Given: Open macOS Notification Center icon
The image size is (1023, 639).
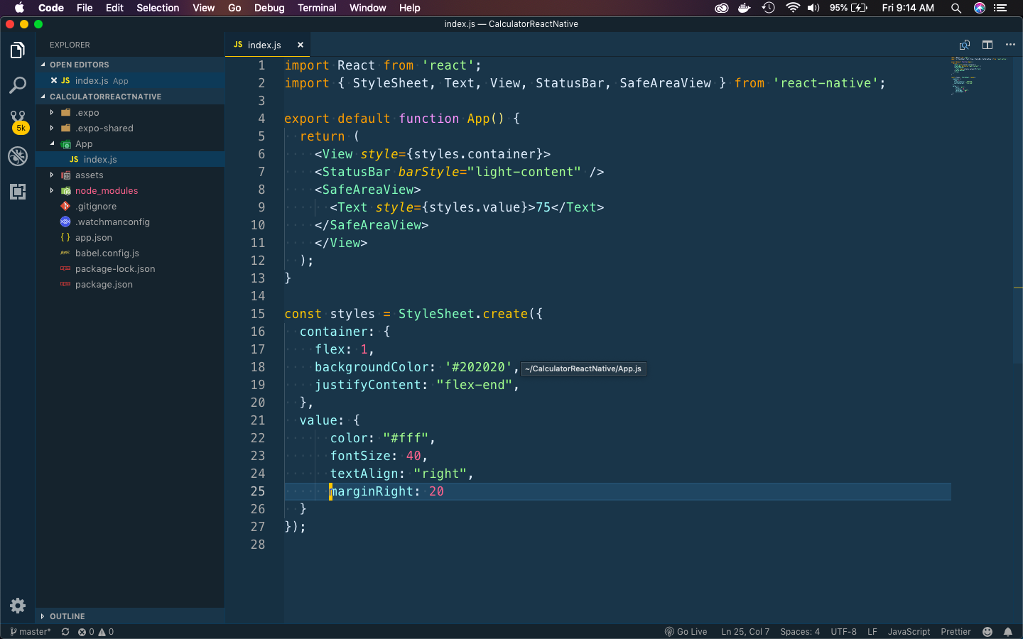Looking at the screenshot, I should [1001, 8].
